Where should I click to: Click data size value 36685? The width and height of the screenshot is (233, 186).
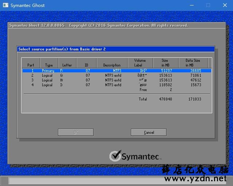click(x=196, y=71)
